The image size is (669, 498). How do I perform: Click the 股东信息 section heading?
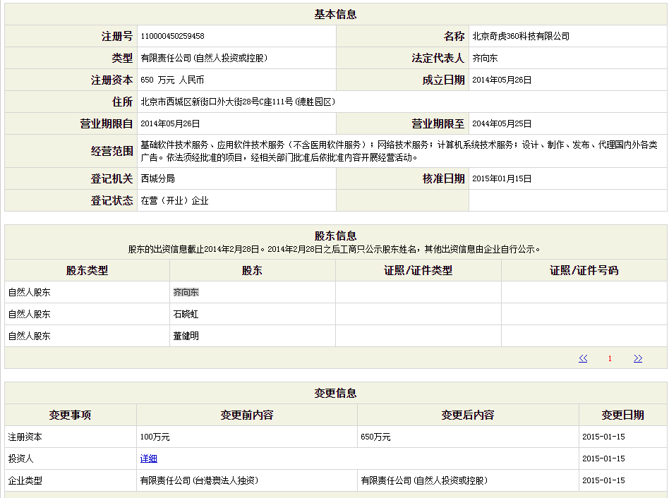tap(335, 236)
